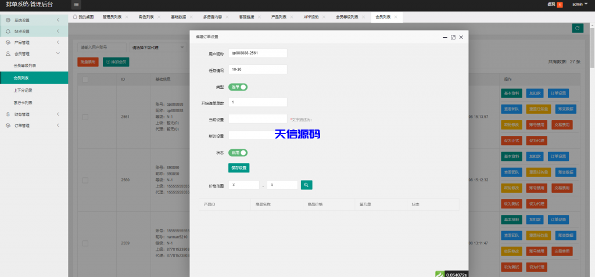Close the 会员等级列表 tab

click(364, 17)
